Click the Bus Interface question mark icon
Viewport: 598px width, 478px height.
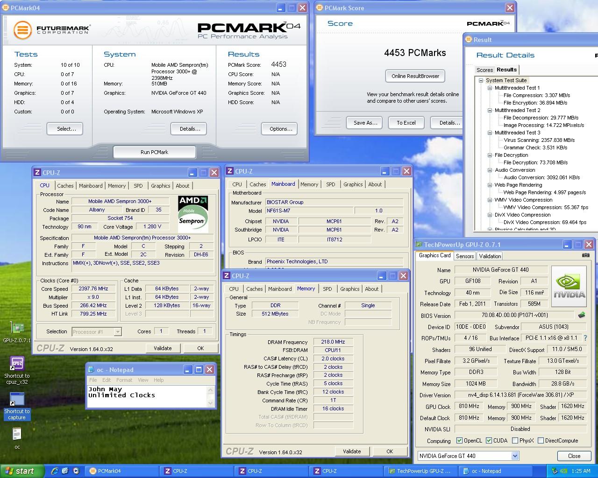tap(585, 337)
